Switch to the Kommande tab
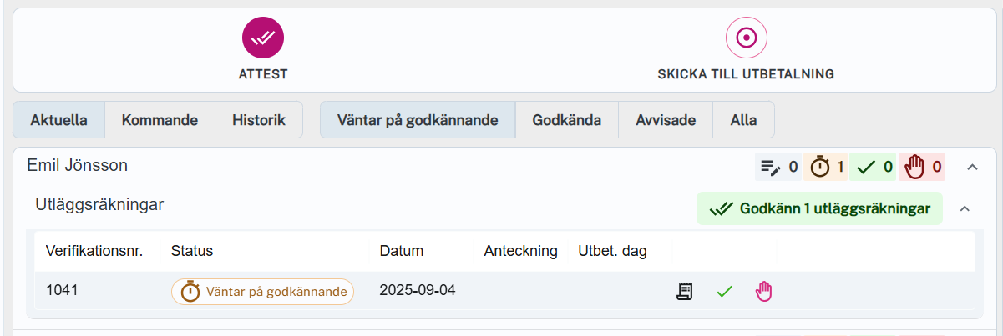This screenshot has height=336, width=1003. (x=160, y=120)
